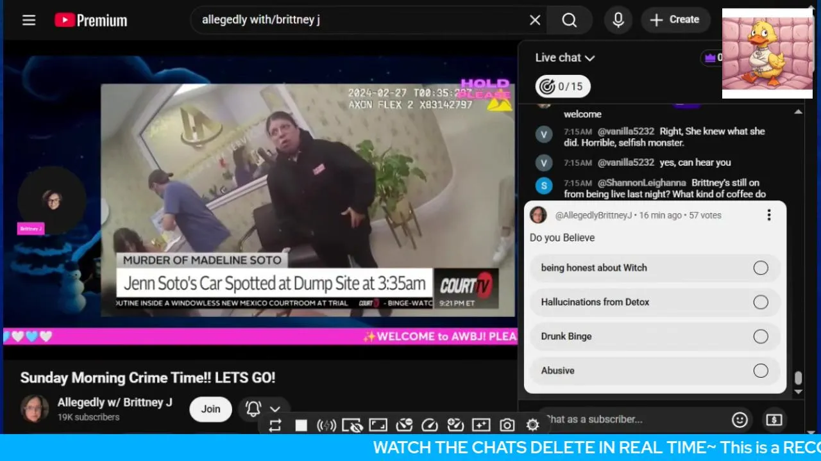Open the duck profile avatar
821x461 pixels.
(x=767, y=53)
